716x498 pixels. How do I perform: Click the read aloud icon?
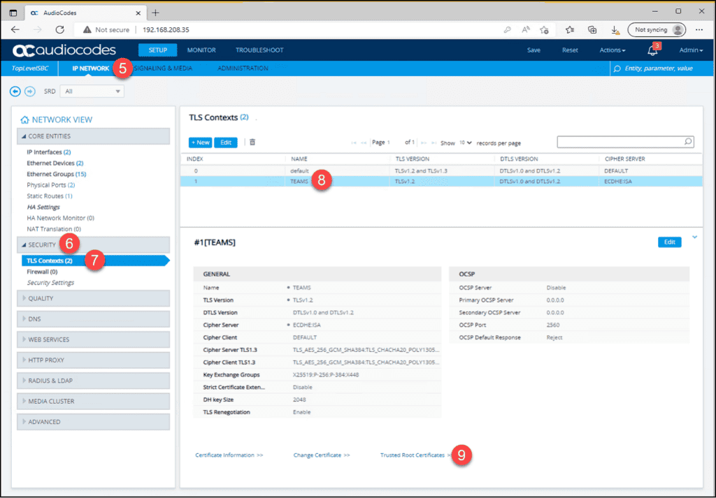[x=526, y=29]
